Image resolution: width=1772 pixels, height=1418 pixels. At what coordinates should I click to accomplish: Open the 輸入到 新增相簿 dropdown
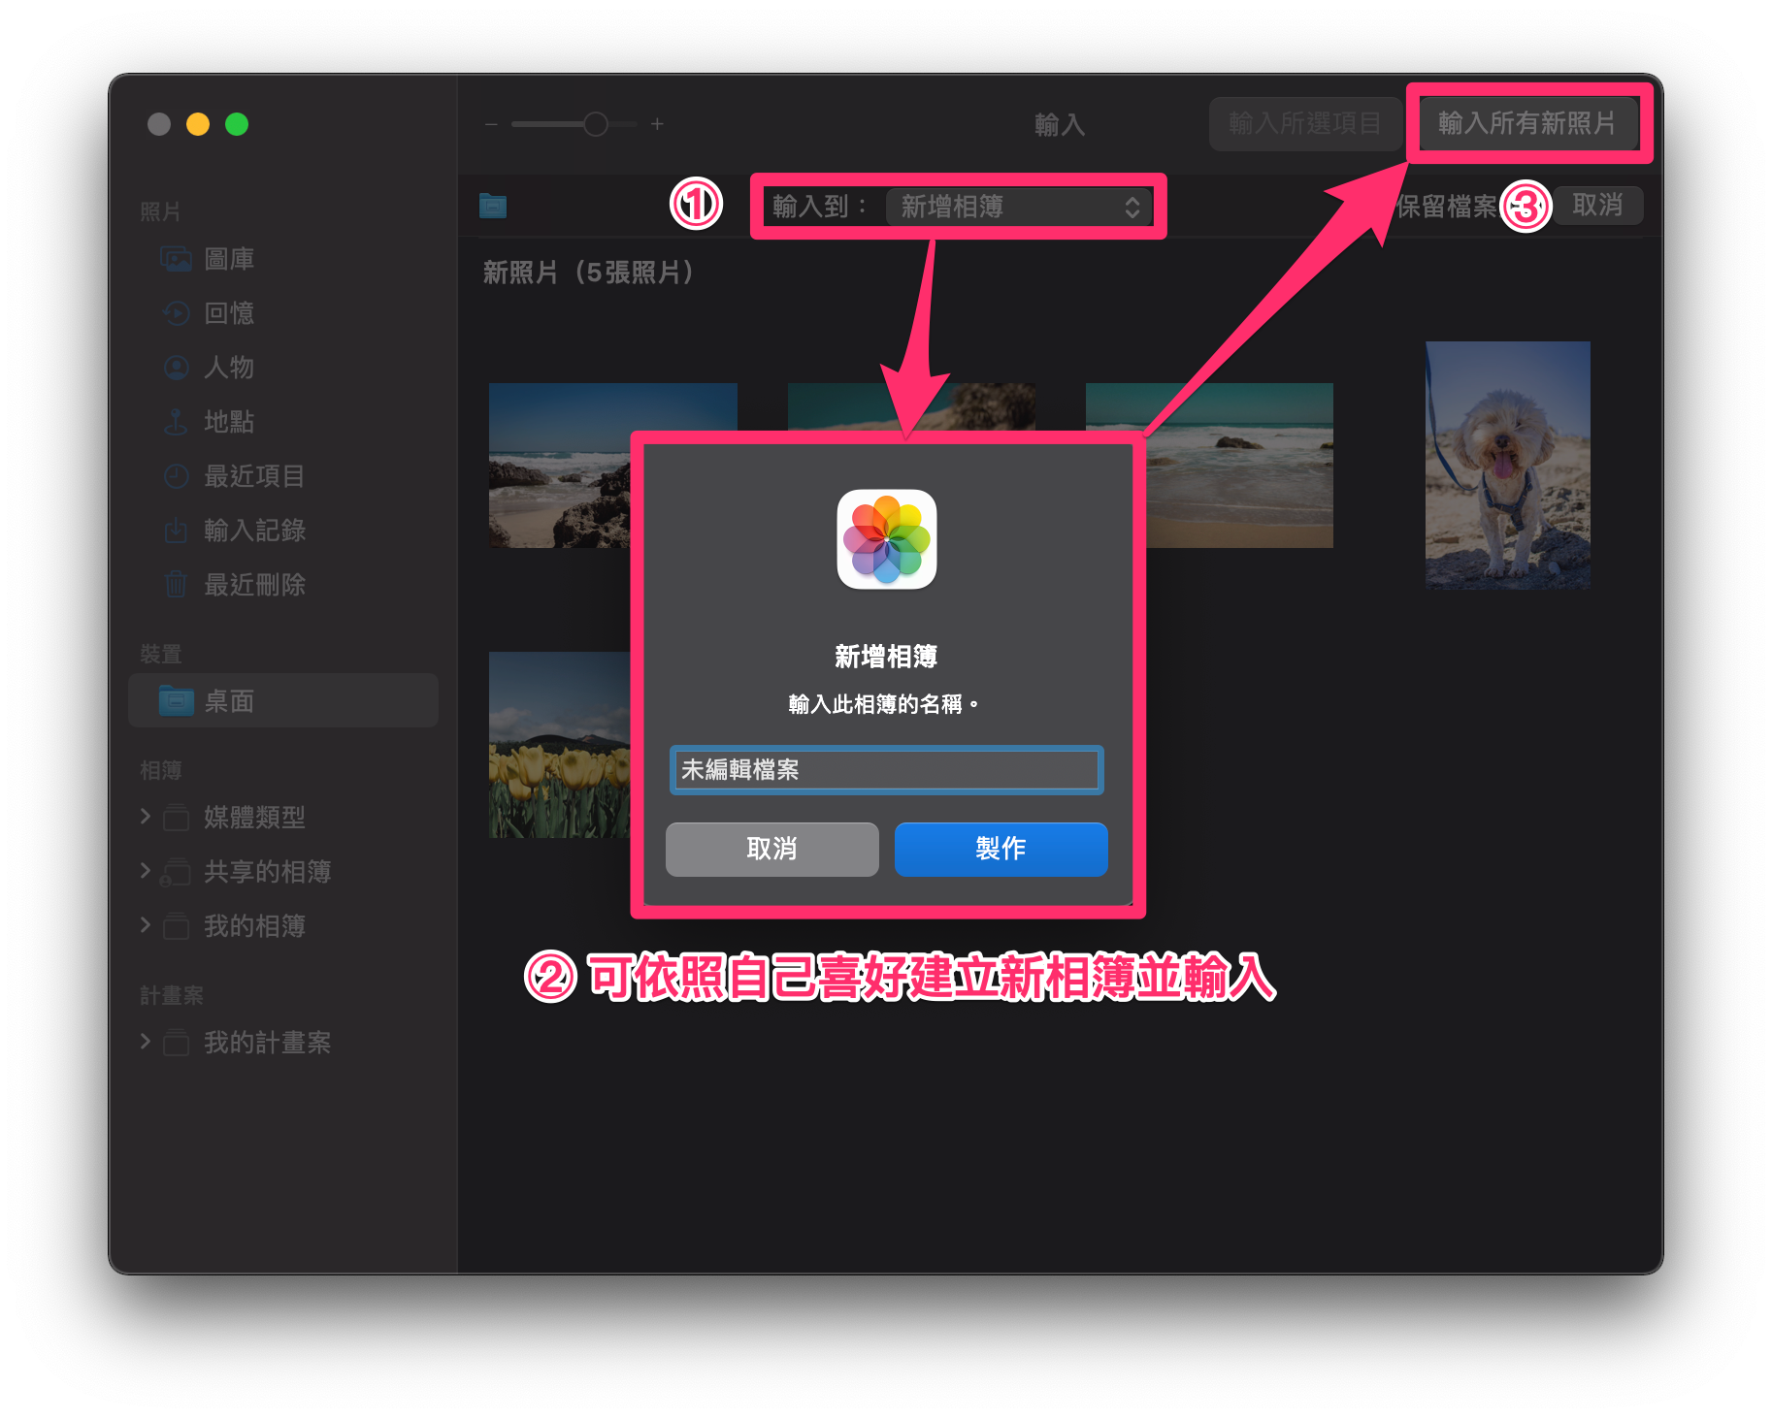coord(1018,207)
